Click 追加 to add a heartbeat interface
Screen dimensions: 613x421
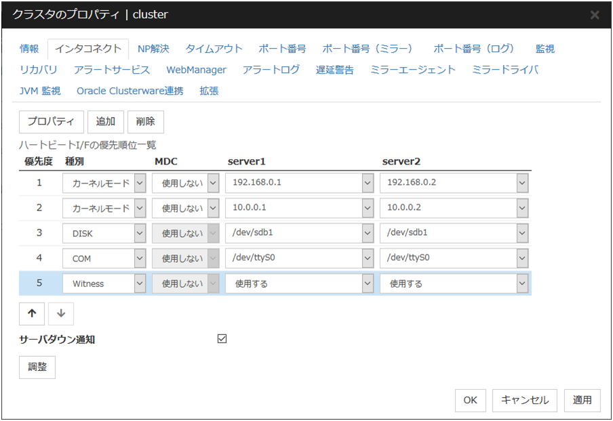click(x=105, y=122)
